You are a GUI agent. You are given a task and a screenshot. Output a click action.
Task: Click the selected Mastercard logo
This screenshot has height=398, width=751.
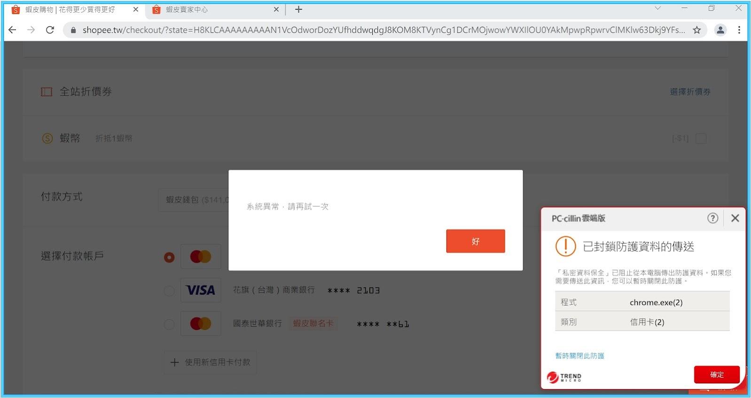point(201,257)
